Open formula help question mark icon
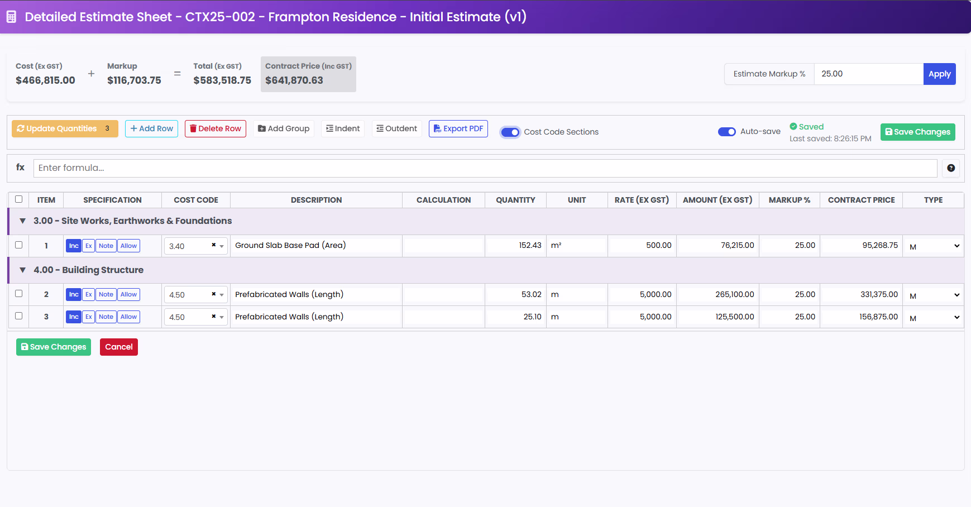Viewport: 971px width, 507px height. click(x=951, y=168)
